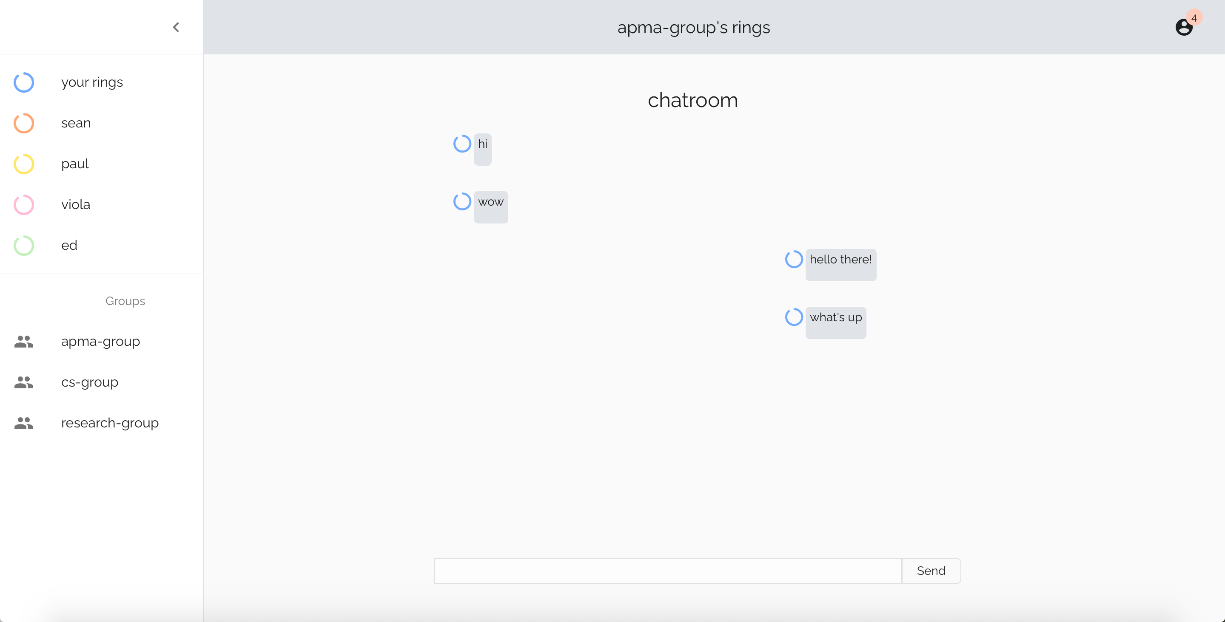1225x622 pixels.
Task: Click the ring avatar next to 'what's up'
Action: 794,317
